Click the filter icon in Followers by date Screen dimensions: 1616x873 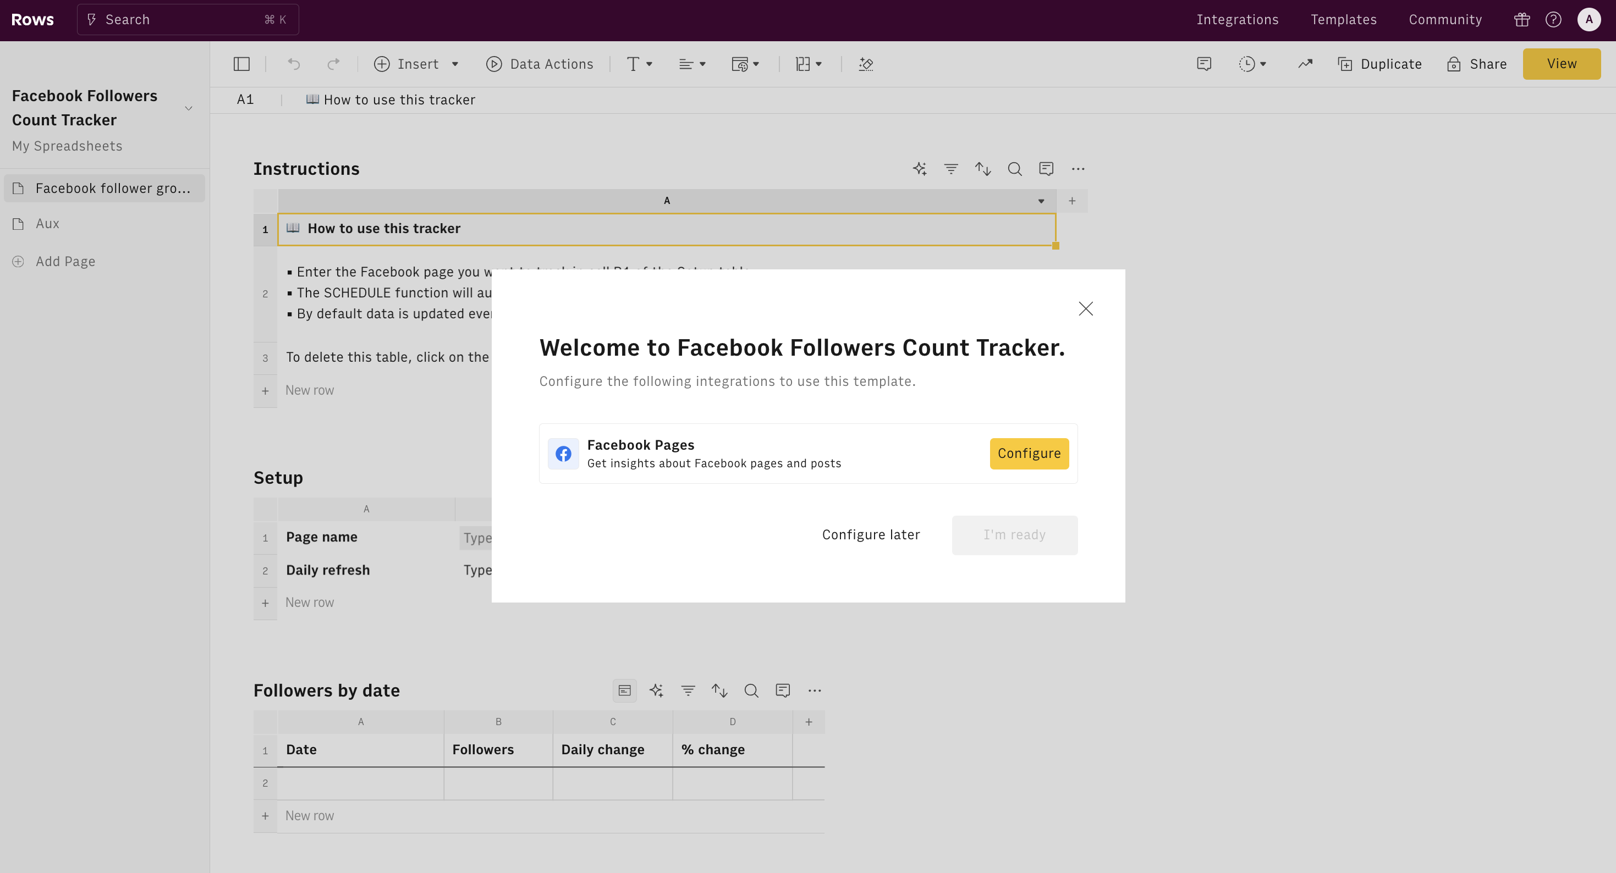(x=688, y=690)
